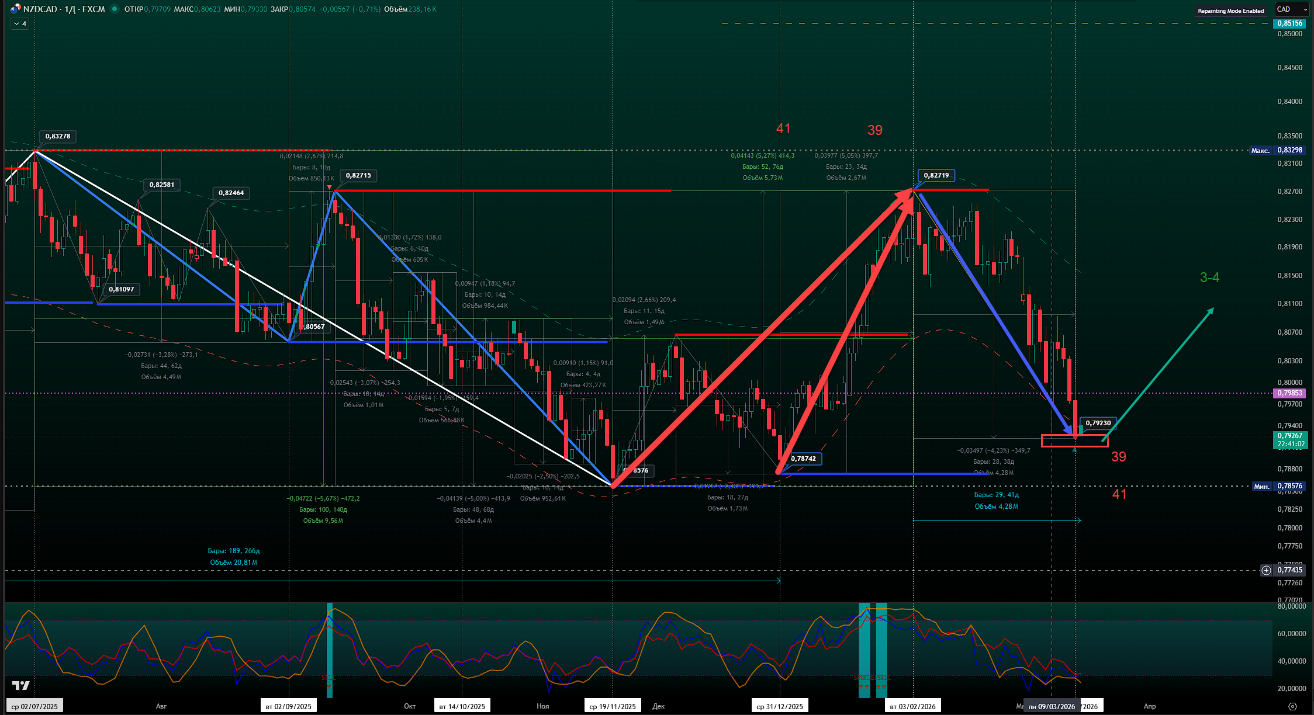Open chart settings hexagon gear icon
This screenshot has width=1314, height=715.
pos(1292,706)
